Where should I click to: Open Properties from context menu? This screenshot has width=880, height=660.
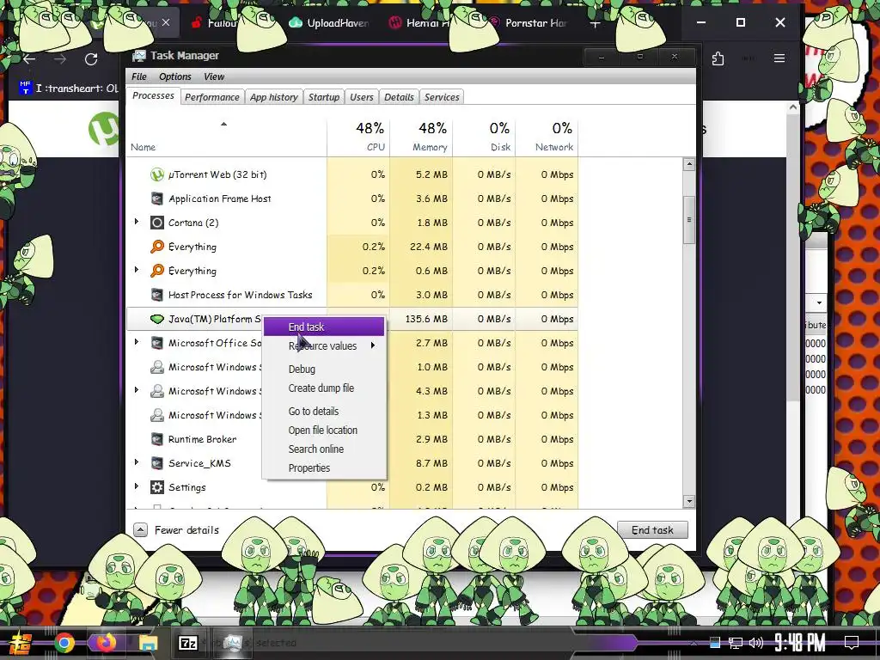point(324,468)
